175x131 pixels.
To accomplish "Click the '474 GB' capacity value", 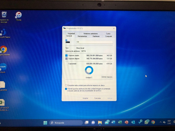I will [x=109, y=64].
